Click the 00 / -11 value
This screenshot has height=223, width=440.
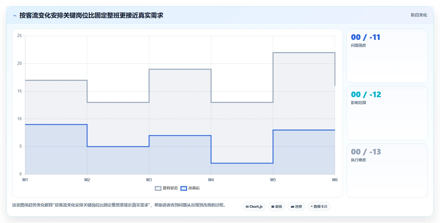(366, 37)
